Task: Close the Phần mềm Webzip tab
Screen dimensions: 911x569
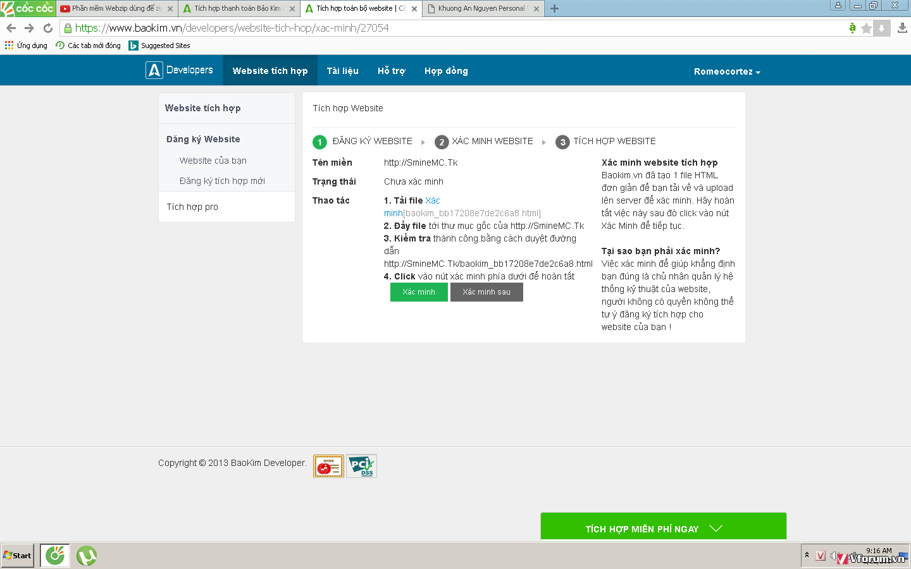Action: click(x=170, y=9)
